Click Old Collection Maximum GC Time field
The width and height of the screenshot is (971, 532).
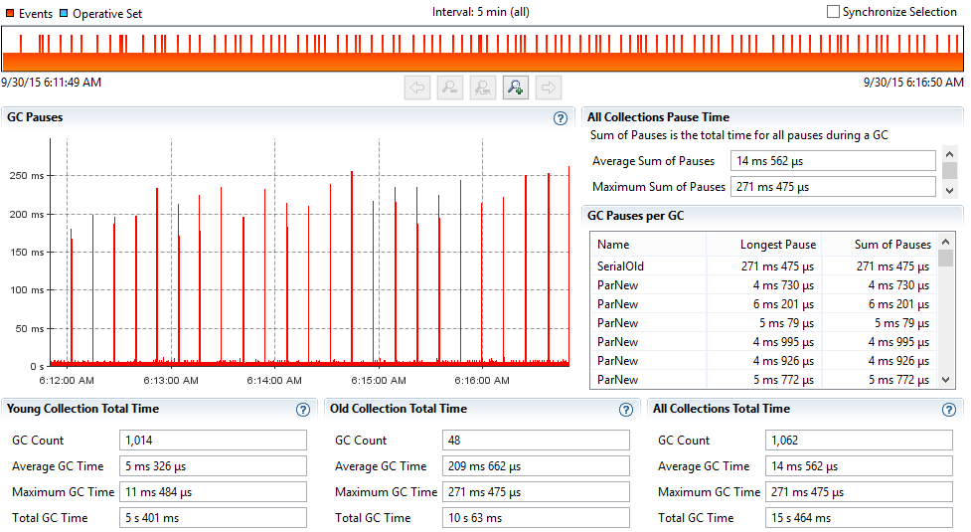coord(537,492)
